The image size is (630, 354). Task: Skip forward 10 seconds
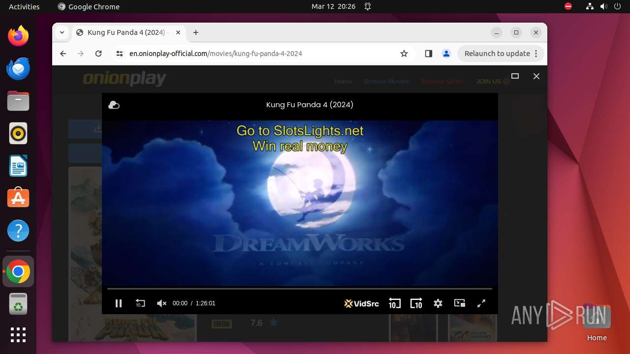(416, 303)
